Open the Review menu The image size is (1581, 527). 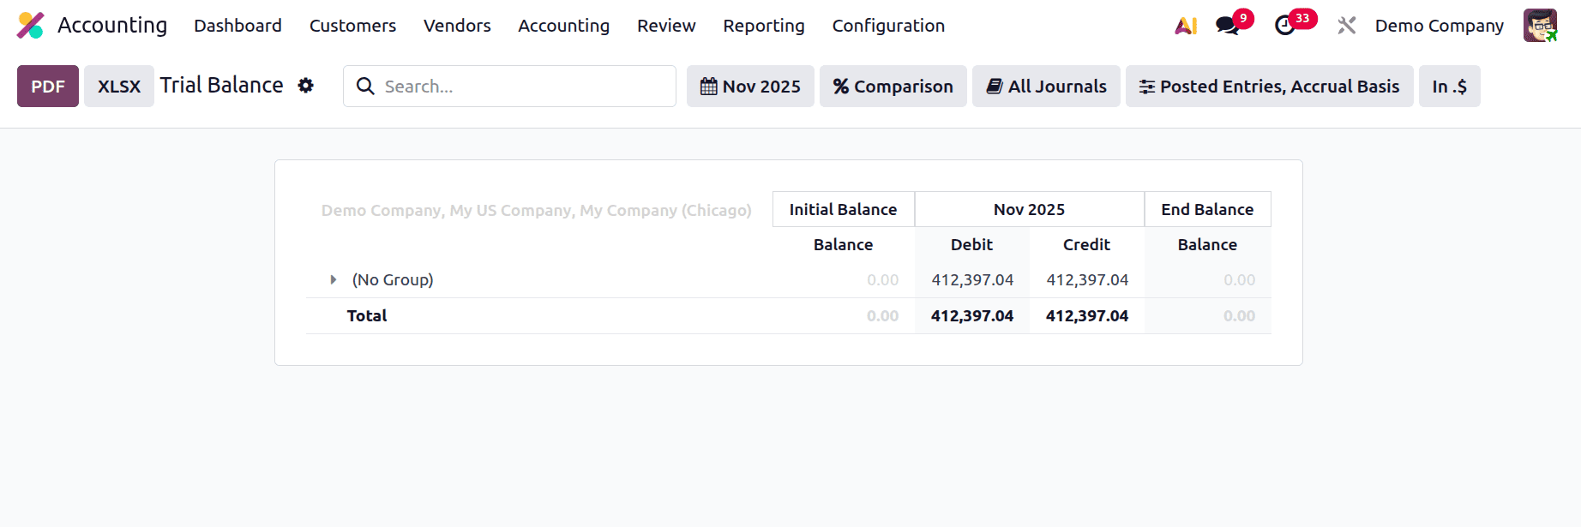pos(666,26)
